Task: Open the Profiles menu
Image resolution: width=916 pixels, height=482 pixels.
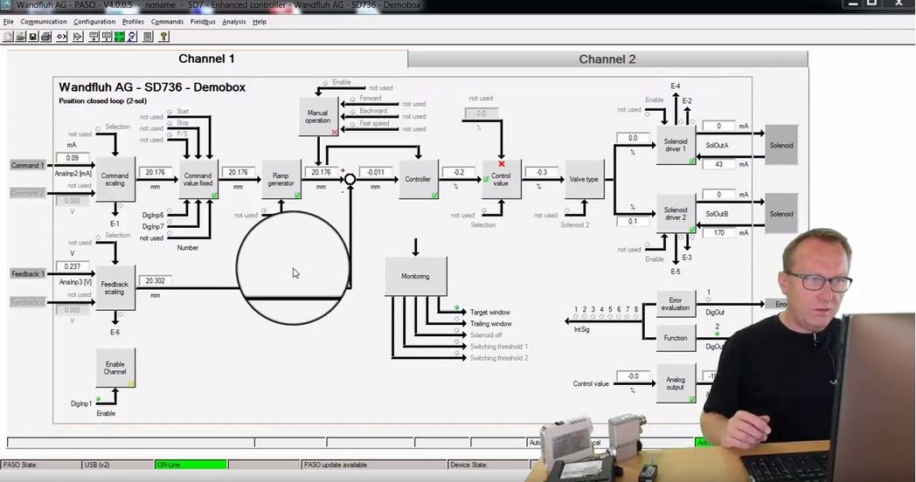Action: coord(133,22)
